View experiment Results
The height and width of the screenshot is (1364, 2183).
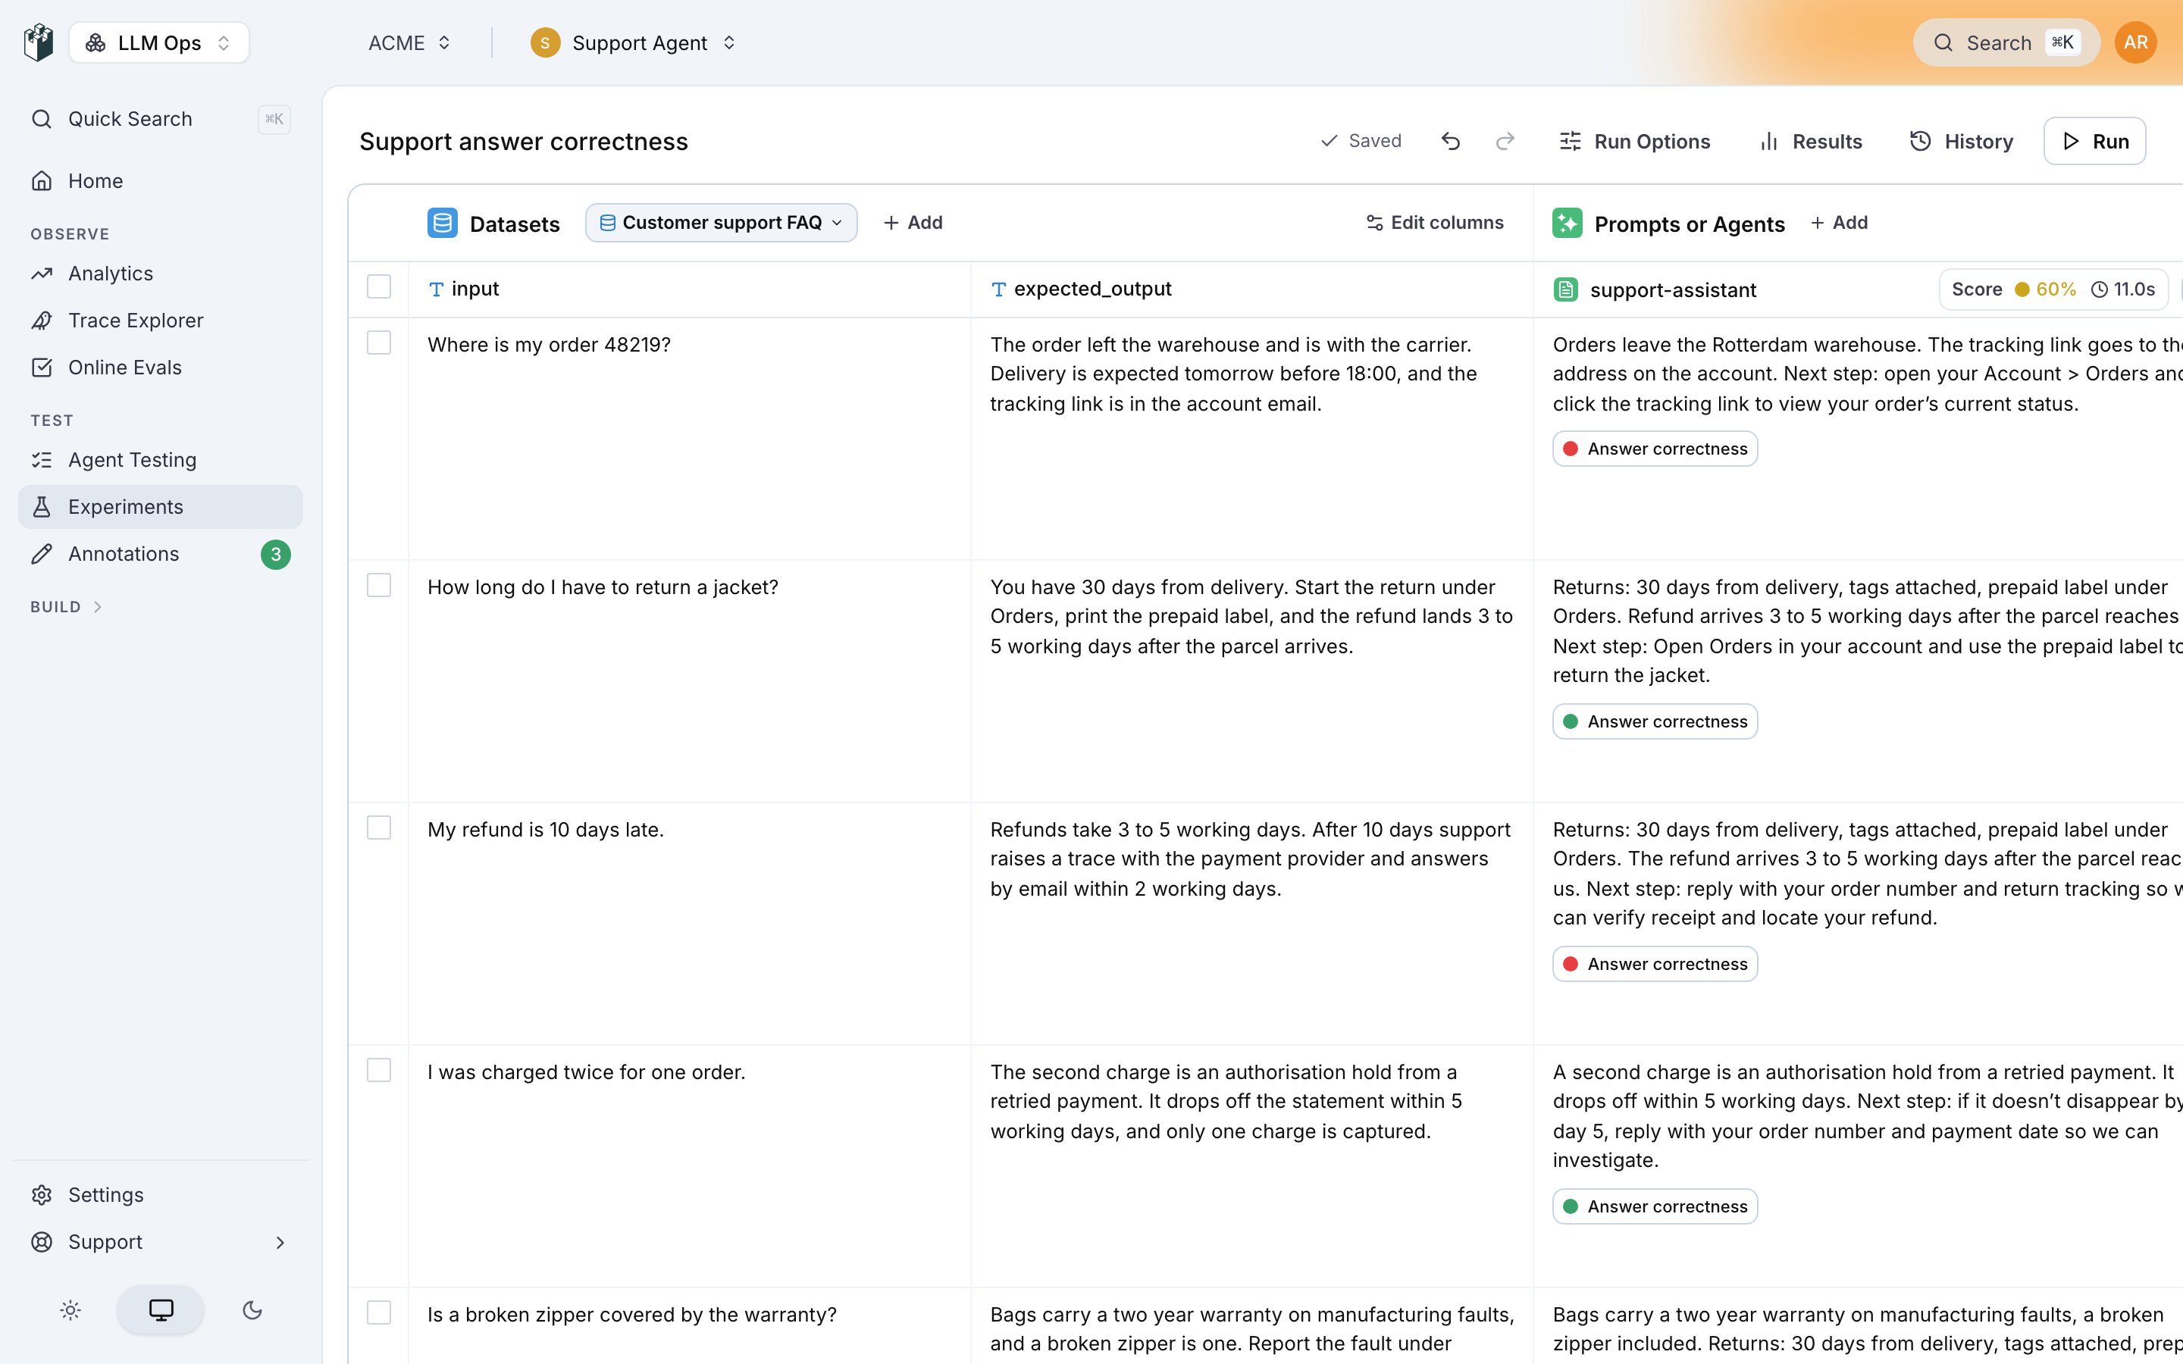pos(1810,142)
